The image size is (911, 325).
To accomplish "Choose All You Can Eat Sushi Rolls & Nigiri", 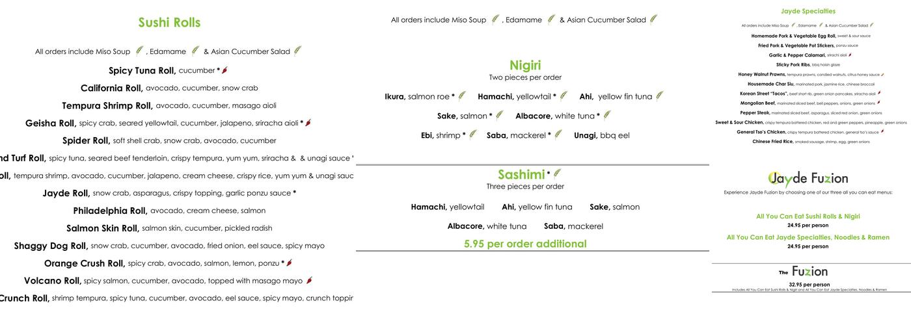I will pos(808,216).
